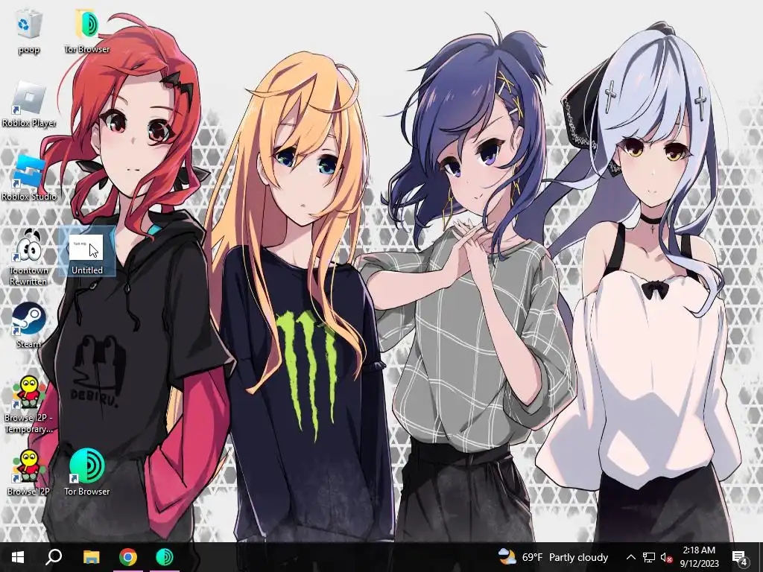The width and height of the screenshot is (763, 572).
Task: Open taskbar search magnifier
Action: pyautogui.click(x=54, y=557)
